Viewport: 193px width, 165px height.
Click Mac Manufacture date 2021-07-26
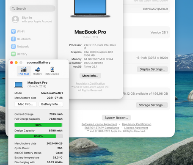pos(55,98)
